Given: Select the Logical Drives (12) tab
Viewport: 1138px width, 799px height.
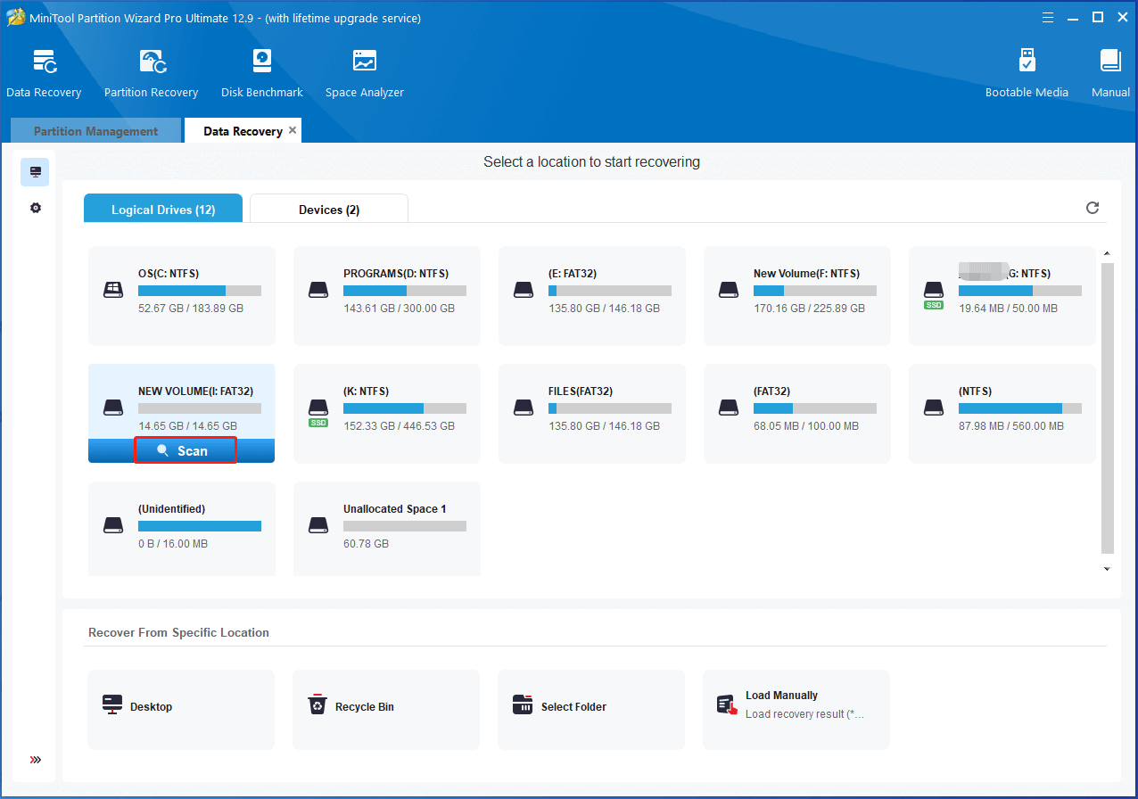Looking at the screenshot, I should (163, 210).
